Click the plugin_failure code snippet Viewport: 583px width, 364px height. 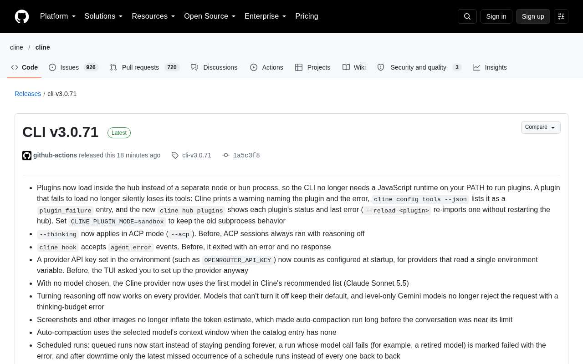click(x=65, y=210)
